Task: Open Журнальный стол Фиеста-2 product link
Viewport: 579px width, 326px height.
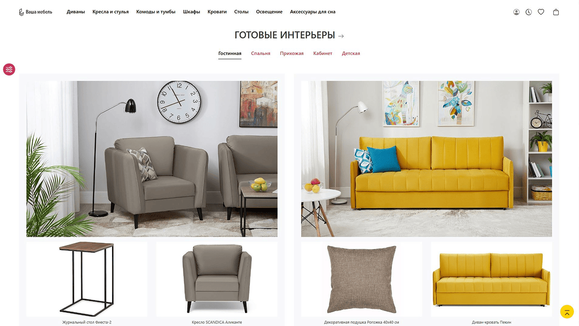Action: (x=87, y=322)
